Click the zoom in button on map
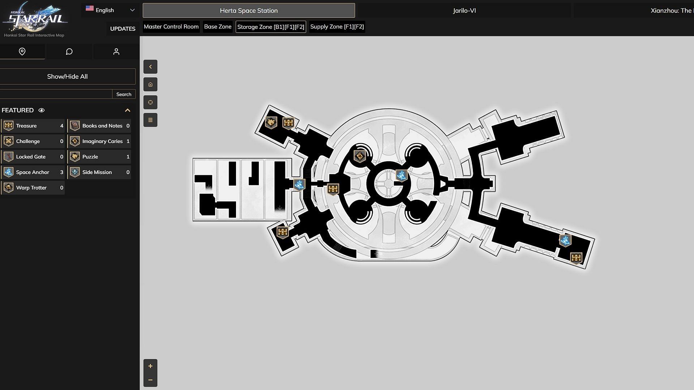The image size is (694, 390). pos(150,366)
